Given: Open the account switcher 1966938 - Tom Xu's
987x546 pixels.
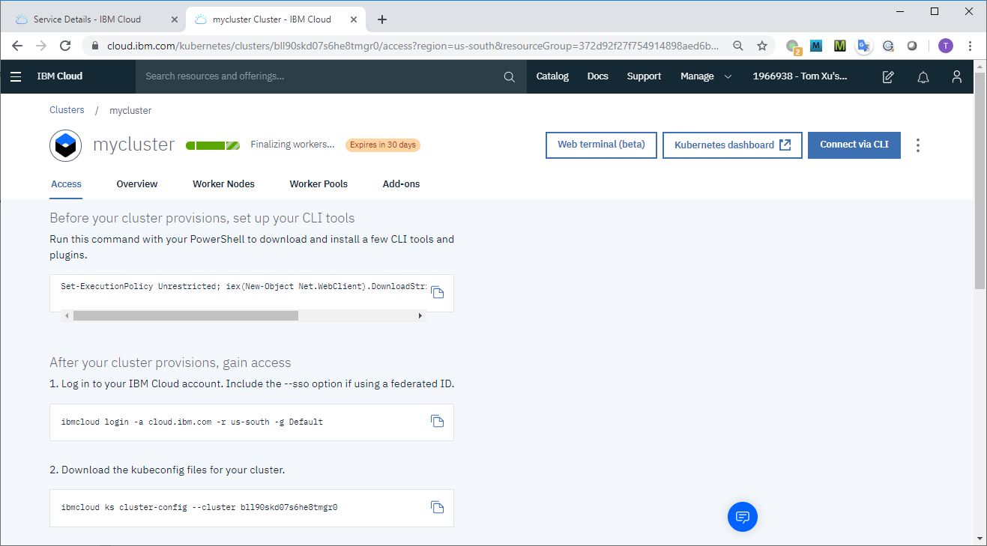Looking at the screenshot, I should coord(800,76).
